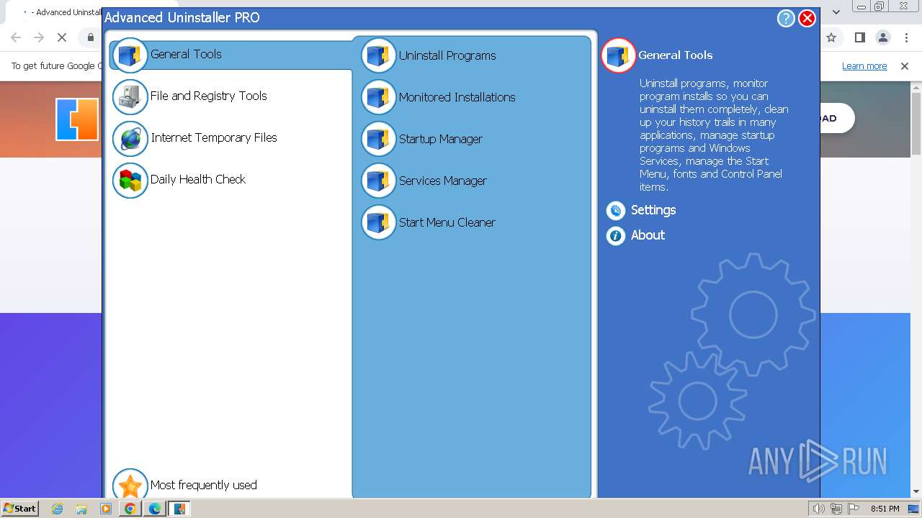The width and height of the screenshot is (922, 518).
Task: Click the Startup Manager icon
Action: coord(379,139)
